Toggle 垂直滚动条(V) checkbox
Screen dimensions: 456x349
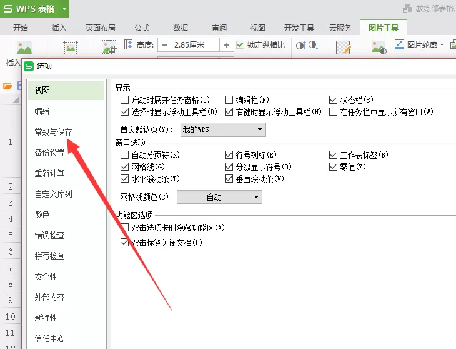pos(229,179)
